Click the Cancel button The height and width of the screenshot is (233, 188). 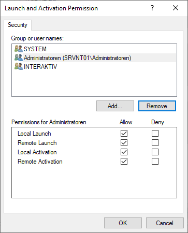click(x=165, y=223)
